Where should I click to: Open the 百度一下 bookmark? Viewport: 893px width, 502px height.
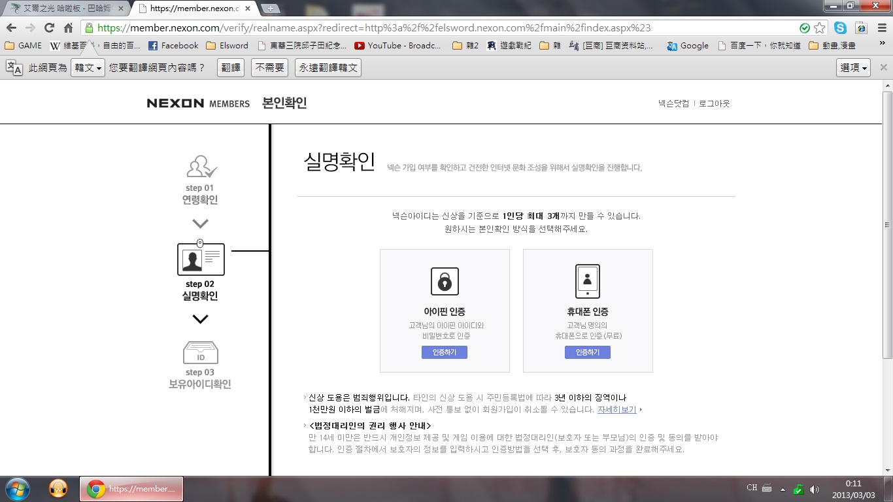point(758,46)
